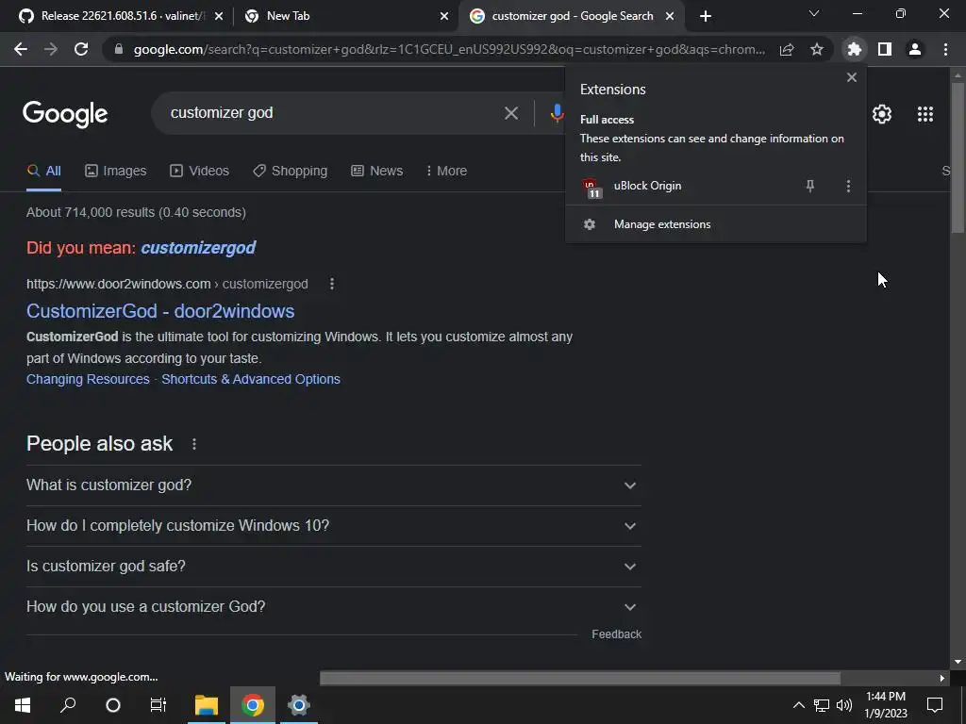
Task: Click the address bar URL
Action: 449,50
